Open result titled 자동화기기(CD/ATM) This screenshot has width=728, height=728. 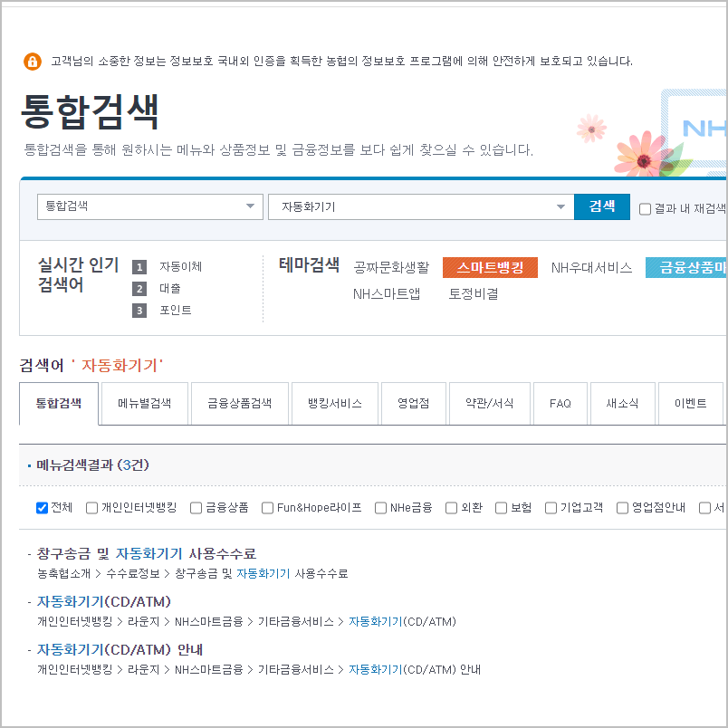coord(104,602)
